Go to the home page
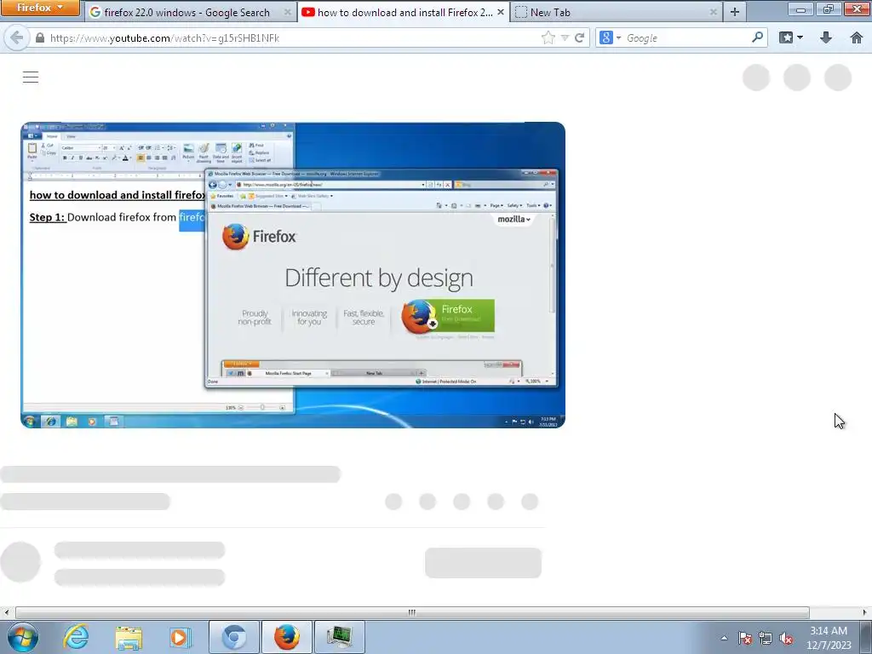This screenshot has width=872, height=654. [x=857, y=37]
